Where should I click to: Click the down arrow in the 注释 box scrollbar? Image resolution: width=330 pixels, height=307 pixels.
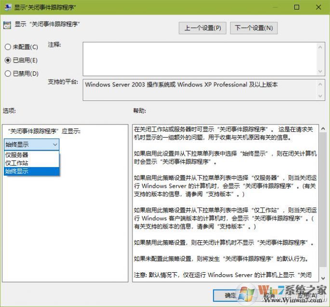coord(320,71)
